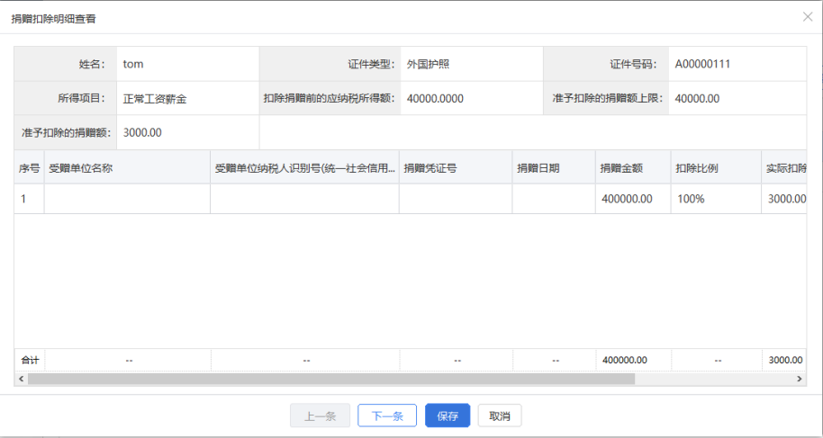
Task: Click the 3000.00 准予扣除的捐赠额 value
Action: tap(142, 133)
